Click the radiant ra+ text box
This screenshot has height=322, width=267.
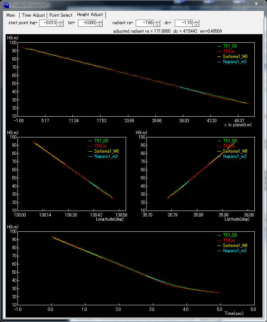click(145, 23)
